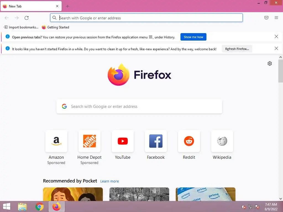Viewport: 283px width, 212px height.
Task: Open Getting Started bookmark
Action: point(55,27)
